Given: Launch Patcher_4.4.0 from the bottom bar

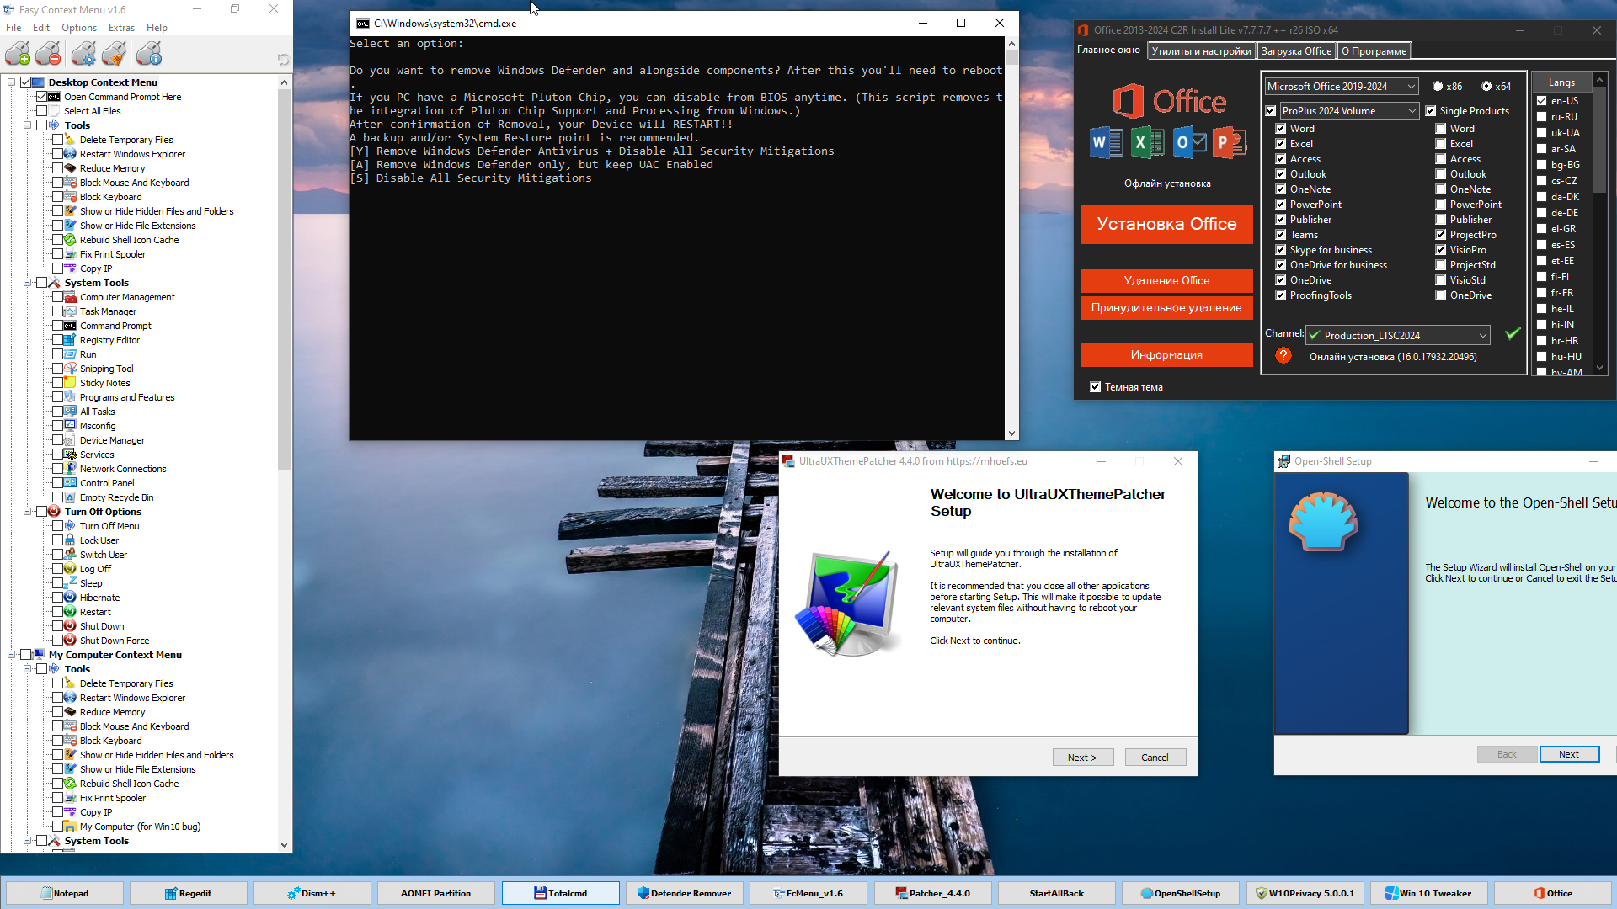Looking at the screenshot, I should (932, 893).
